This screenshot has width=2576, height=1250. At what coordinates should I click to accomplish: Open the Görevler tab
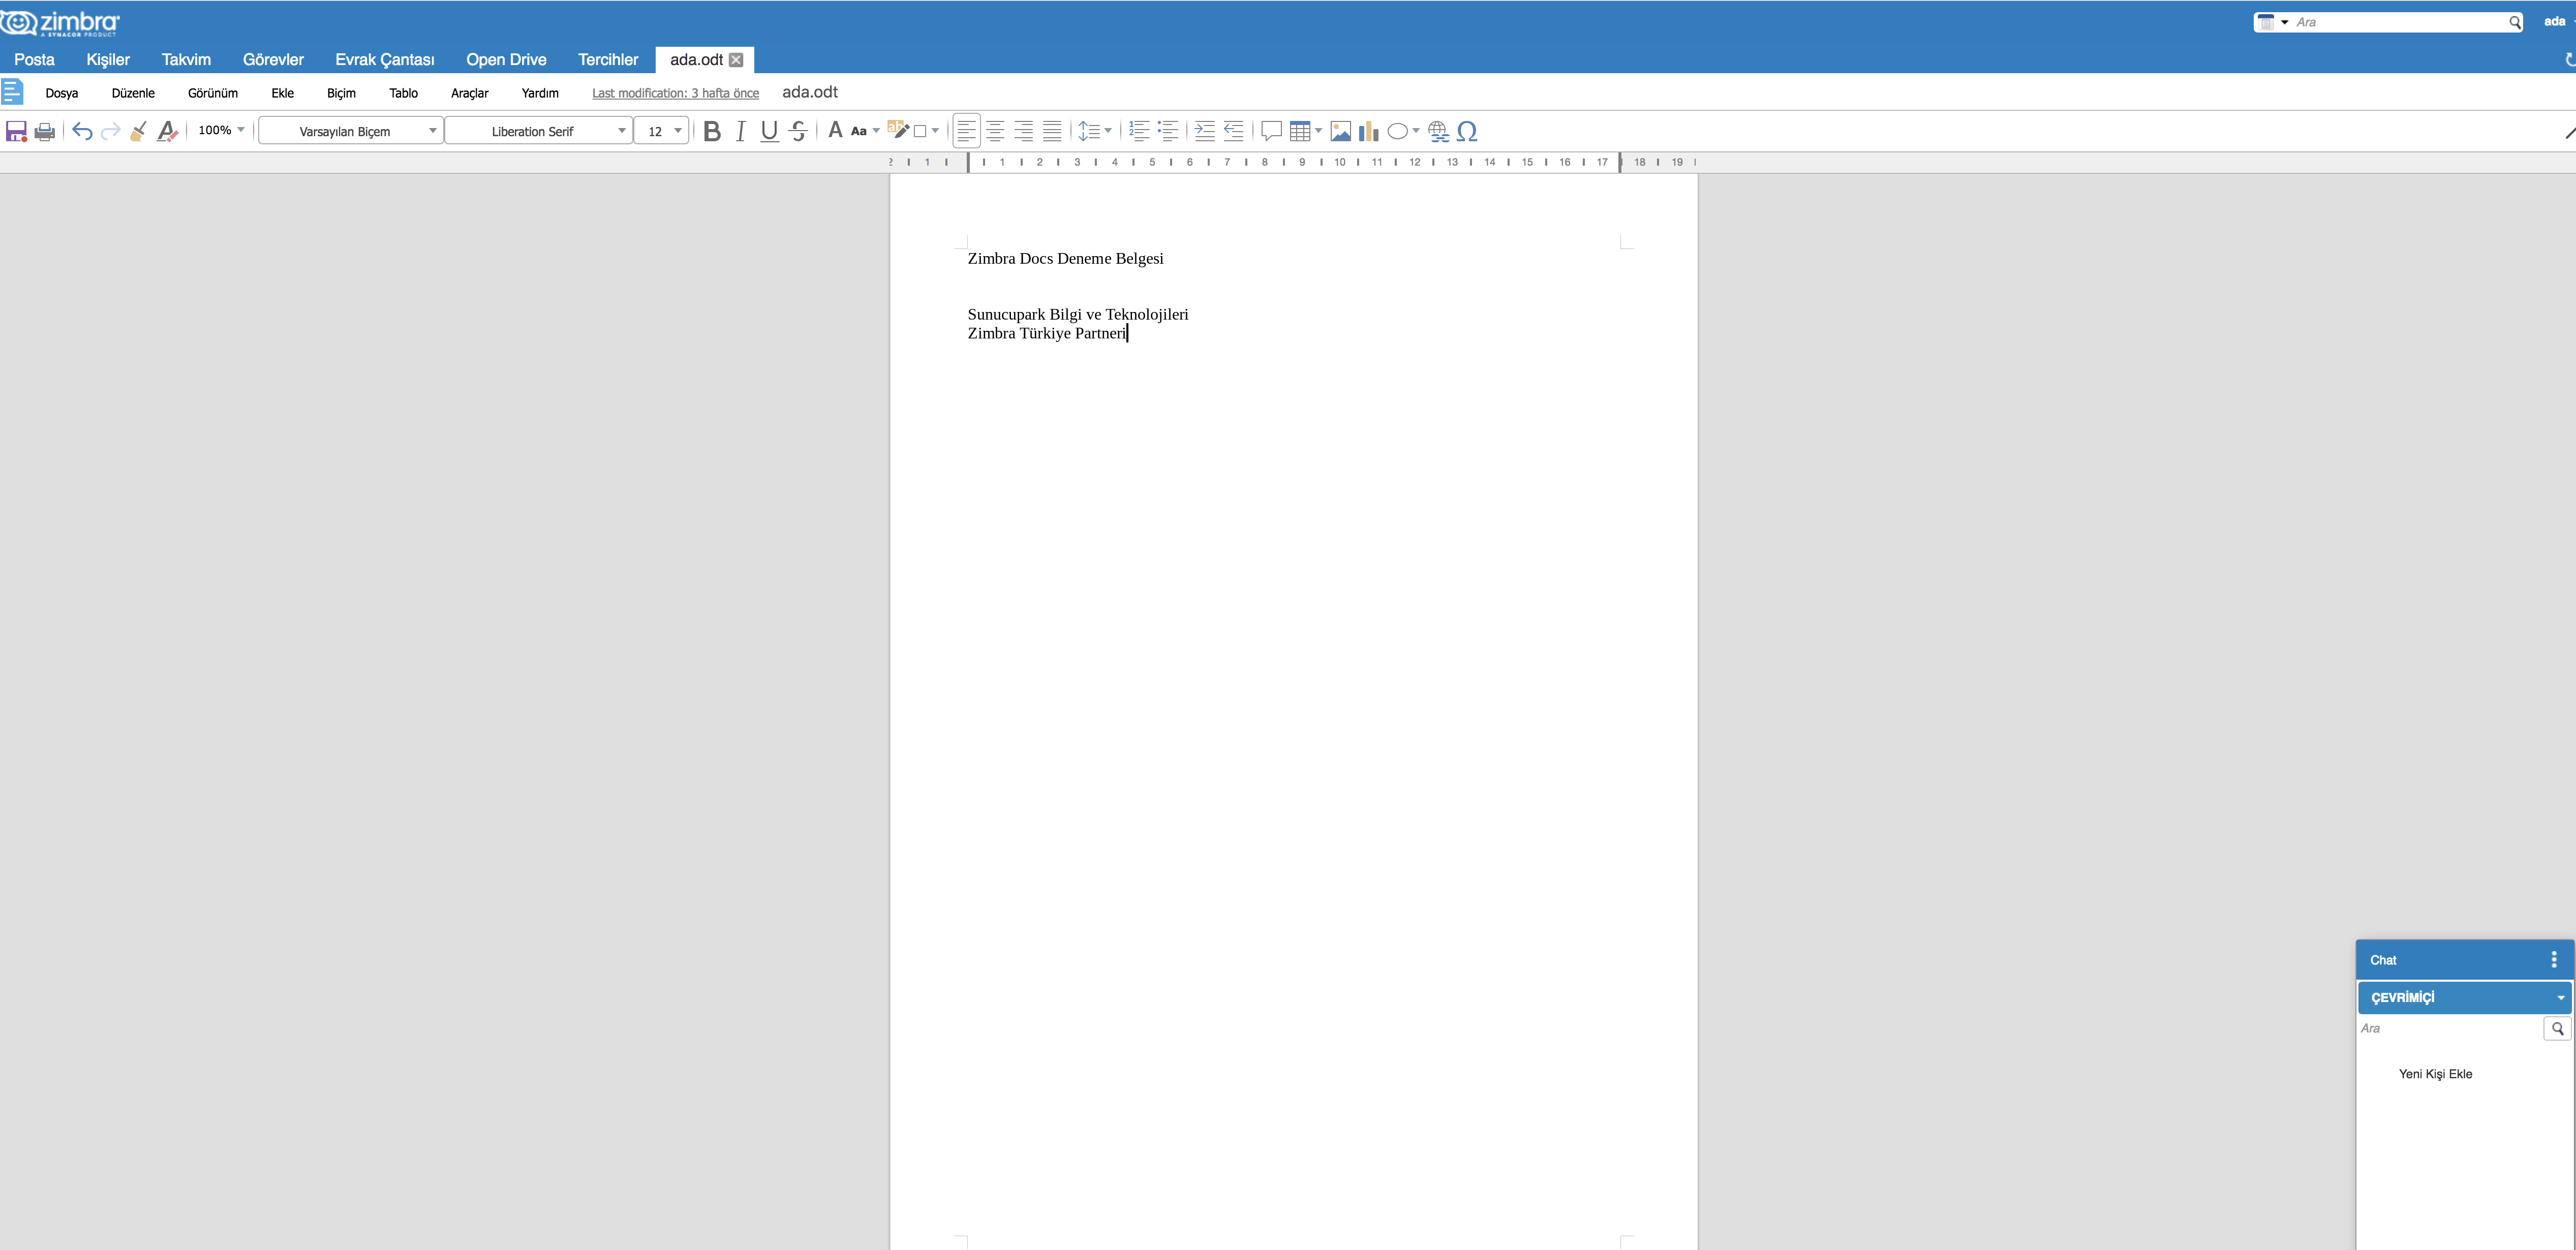click(x=273, y=60)
